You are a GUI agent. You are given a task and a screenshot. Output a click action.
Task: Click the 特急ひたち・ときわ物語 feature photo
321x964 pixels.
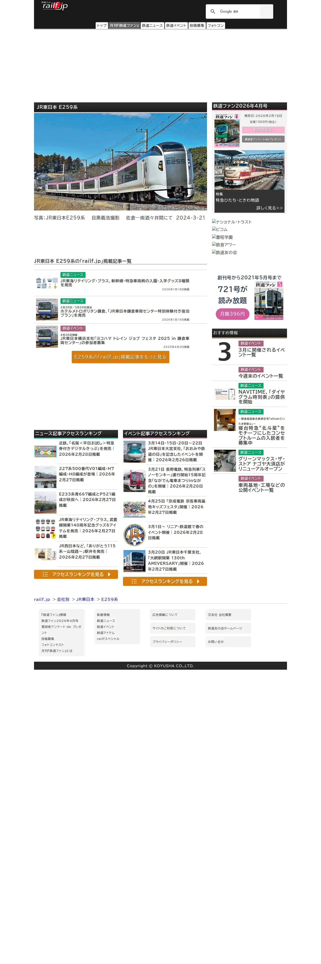tap(249, 170)
